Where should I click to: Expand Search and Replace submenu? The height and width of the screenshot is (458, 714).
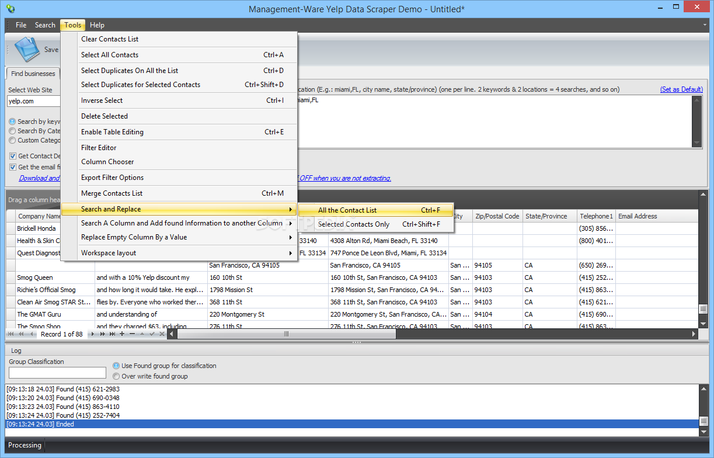pos(179,209)
